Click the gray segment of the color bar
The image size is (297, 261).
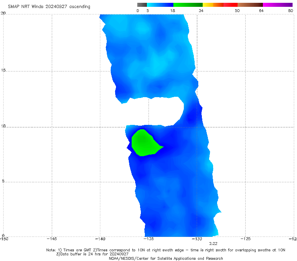point(142,5)
